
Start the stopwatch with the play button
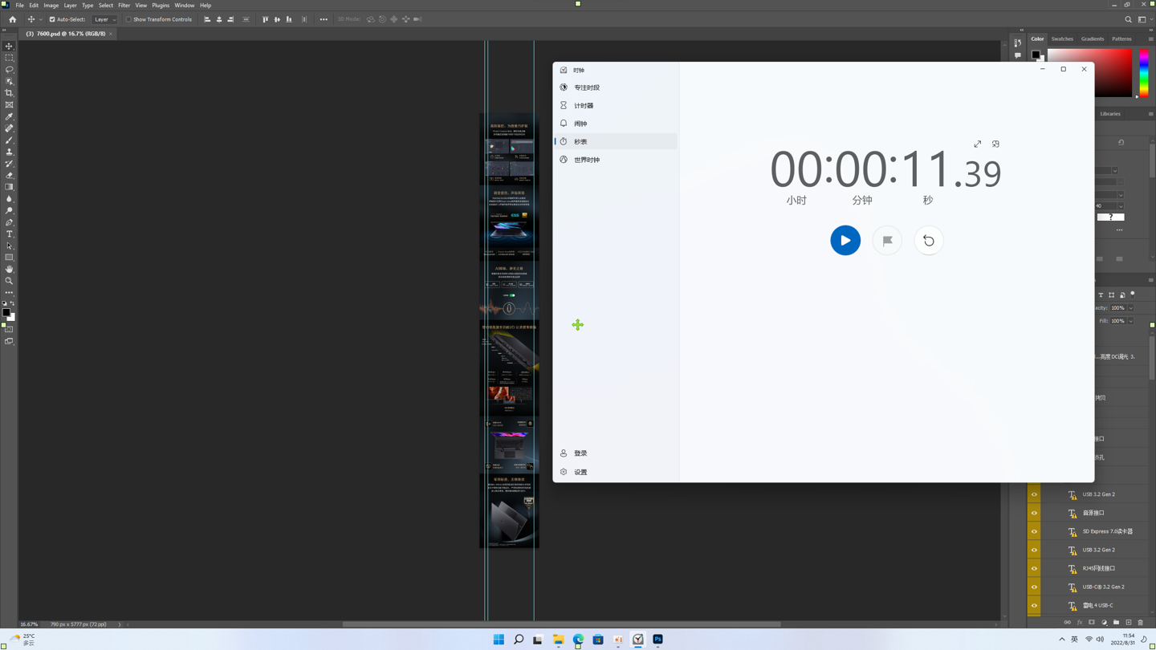coord(845,241)
